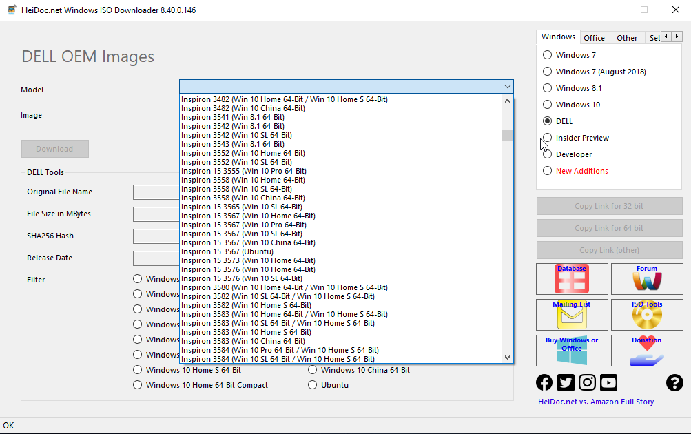Select the New Additions radio button
Image resolution: width=691 pixels, height=434 pixels.
[547, 171]
